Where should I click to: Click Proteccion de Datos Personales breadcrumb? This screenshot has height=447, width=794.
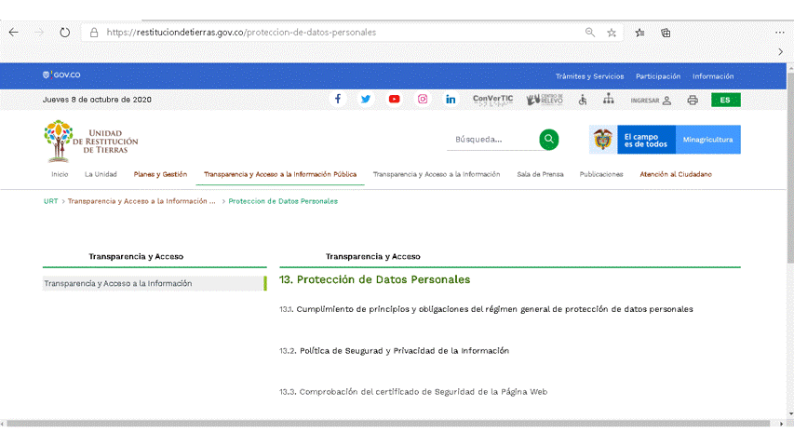283,201
